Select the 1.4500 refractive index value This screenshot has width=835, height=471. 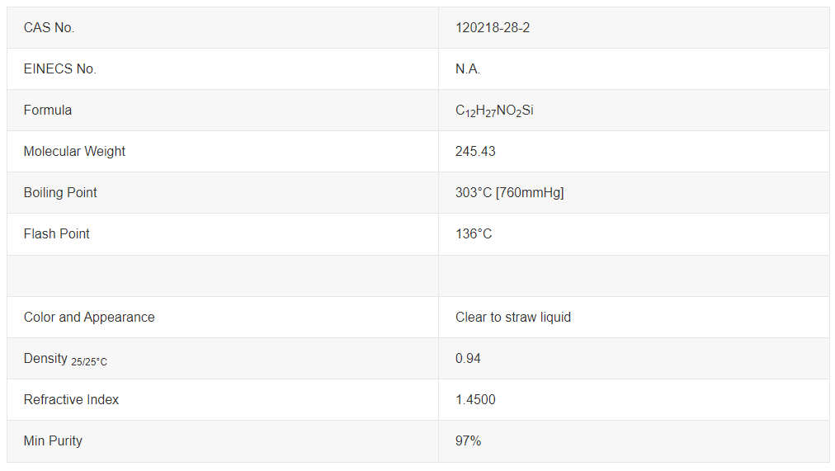pyautogui.click(x=475, y=400)
